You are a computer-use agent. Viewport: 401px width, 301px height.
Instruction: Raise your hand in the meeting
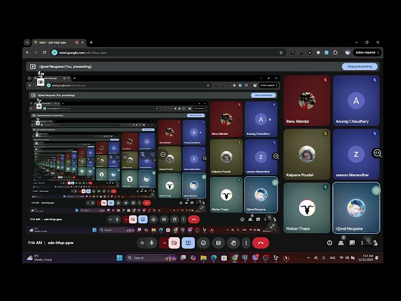pyautogui.click(x=232, y=243)
